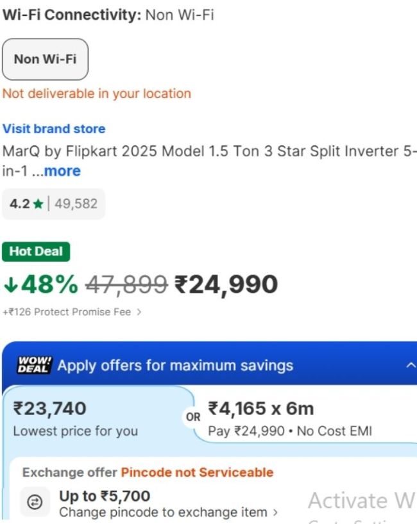
Task: Select the ₹23,740 Lowest price tab
Action: click(96, 419)
